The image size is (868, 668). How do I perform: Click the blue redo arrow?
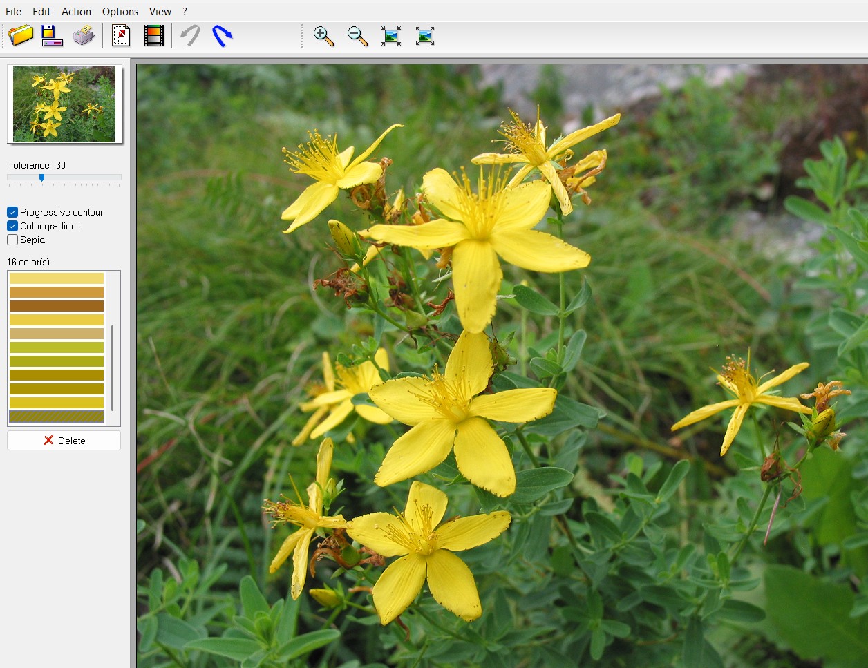(x=222, y=35)
